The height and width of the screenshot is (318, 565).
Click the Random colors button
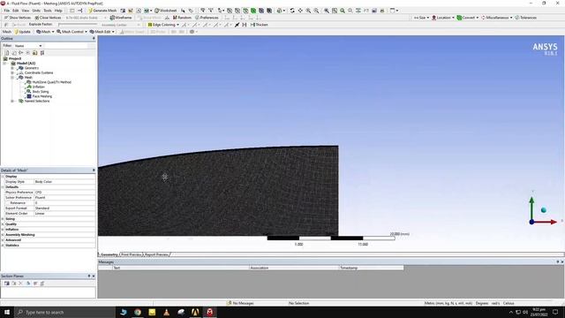pos(182,18)
